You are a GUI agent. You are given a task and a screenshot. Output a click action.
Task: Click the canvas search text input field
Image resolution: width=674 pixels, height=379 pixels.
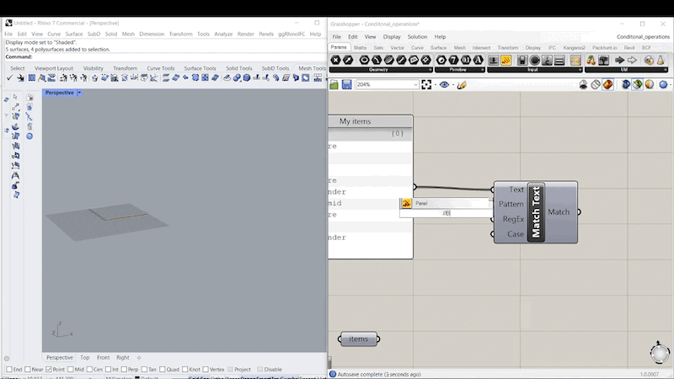coord(447,213)
